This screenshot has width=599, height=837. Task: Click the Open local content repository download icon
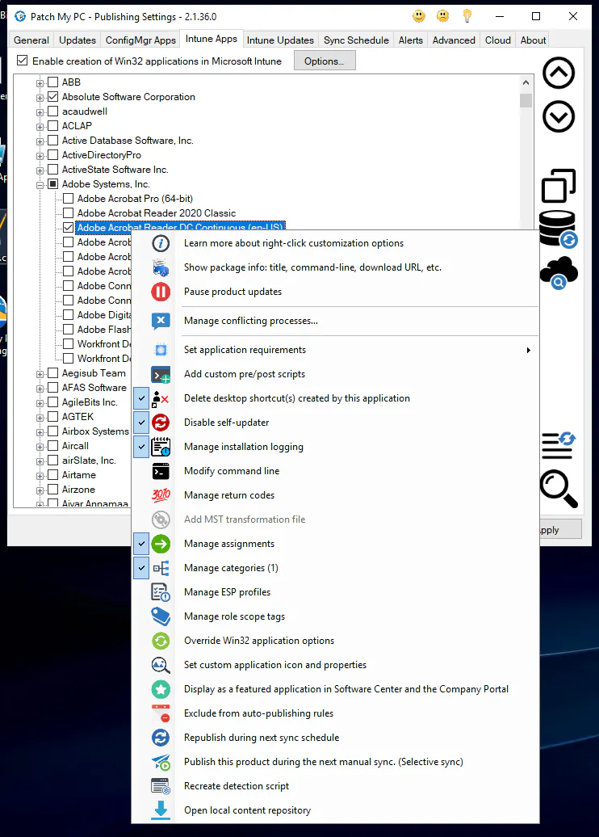tap(161, 810)
